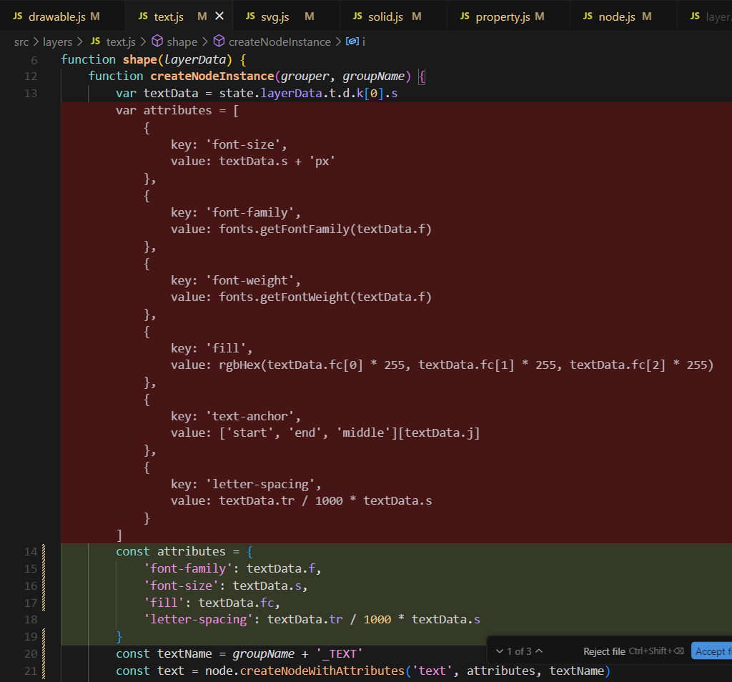Viewport: 732px width, 682px height.
Task: Place cursor on line number 17
Action: pyautogui.click(x=30, y=603)
